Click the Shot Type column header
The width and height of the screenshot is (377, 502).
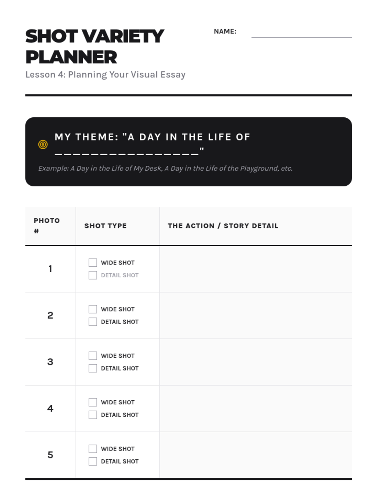(106, 226)
